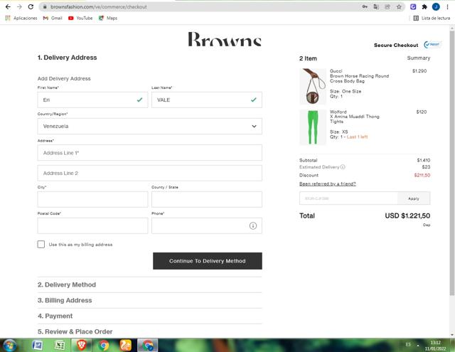Click the Last Name field
455x352 pixels.
[x=207, y=100]
